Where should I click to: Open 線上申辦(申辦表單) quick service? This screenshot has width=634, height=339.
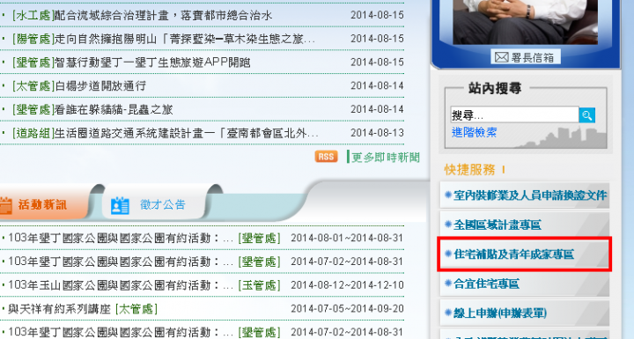525,313
